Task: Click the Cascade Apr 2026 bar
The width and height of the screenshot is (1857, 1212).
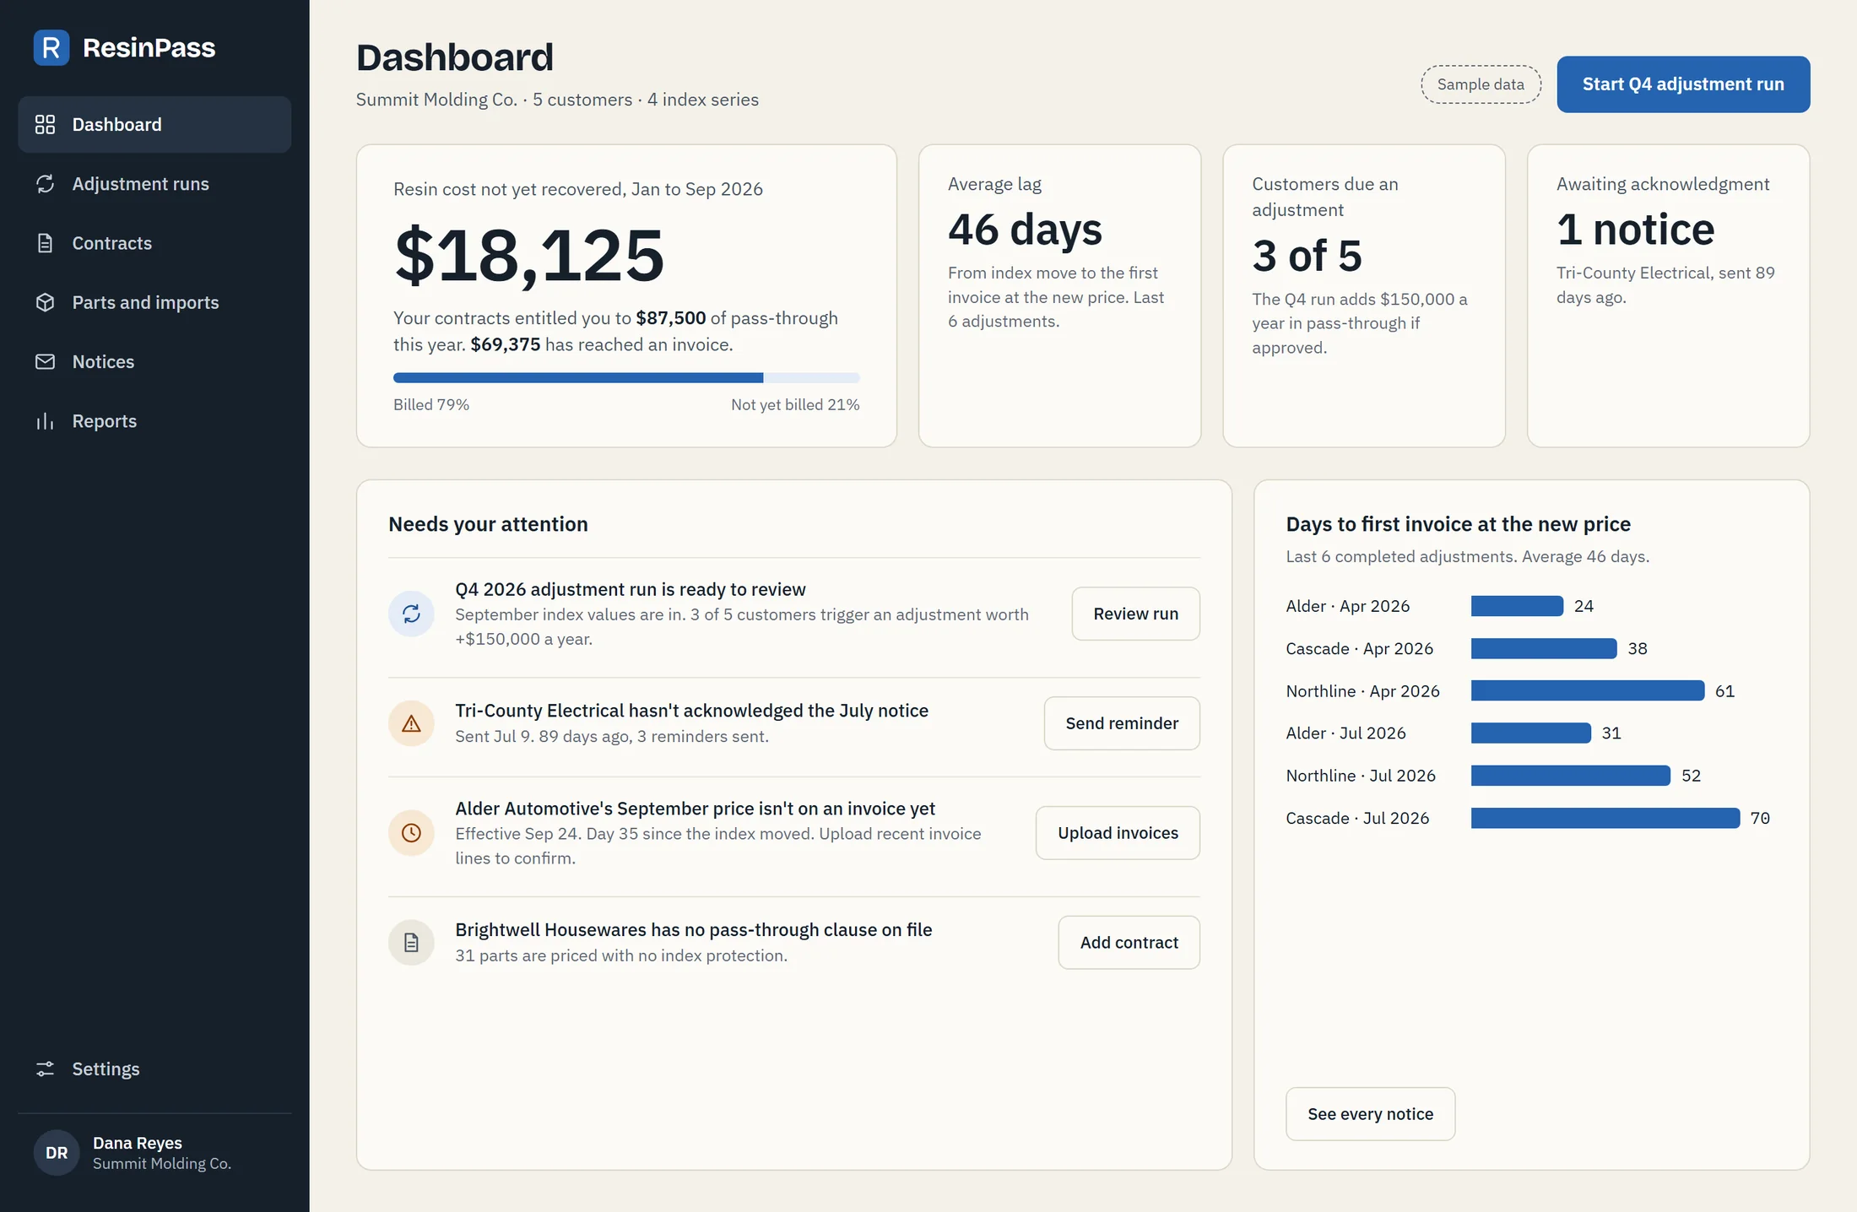Action: (1544, 648)
